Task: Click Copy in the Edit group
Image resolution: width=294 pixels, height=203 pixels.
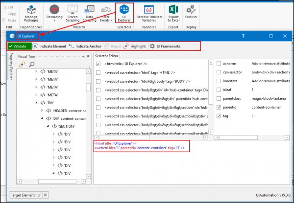Action: pyautogui.click(x=10, y=14)
